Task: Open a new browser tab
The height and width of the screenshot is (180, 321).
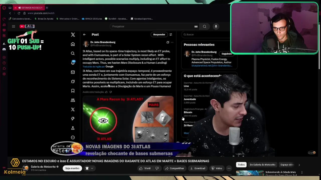Action: tap(47, 8)
